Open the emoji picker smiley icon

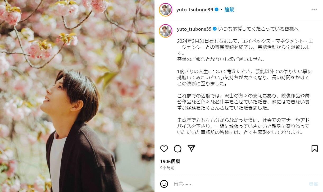coord(164,184)
